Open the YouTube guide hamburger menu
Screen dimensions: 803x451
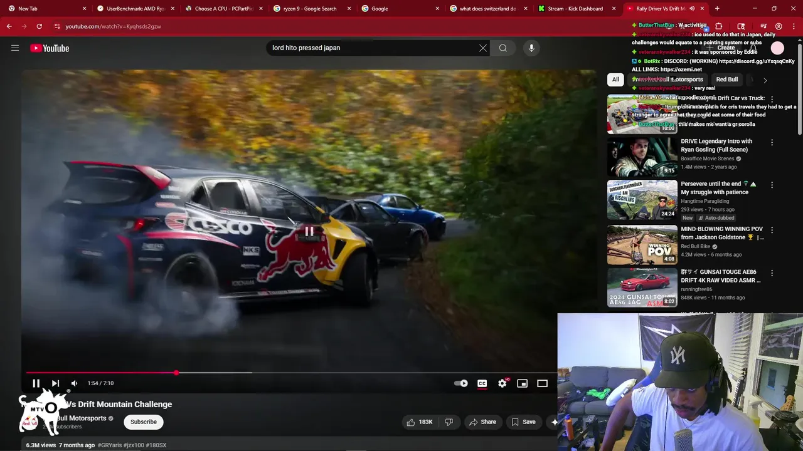[15, 48]
